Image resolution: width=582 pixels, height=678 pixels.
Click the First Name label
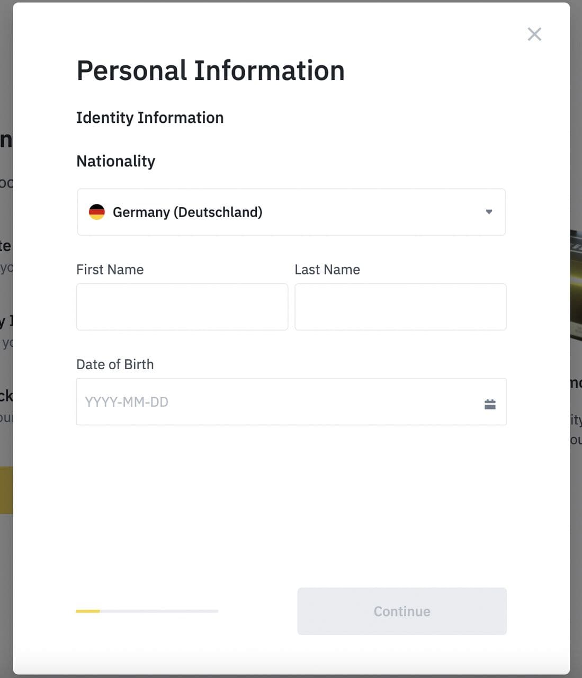110,270
